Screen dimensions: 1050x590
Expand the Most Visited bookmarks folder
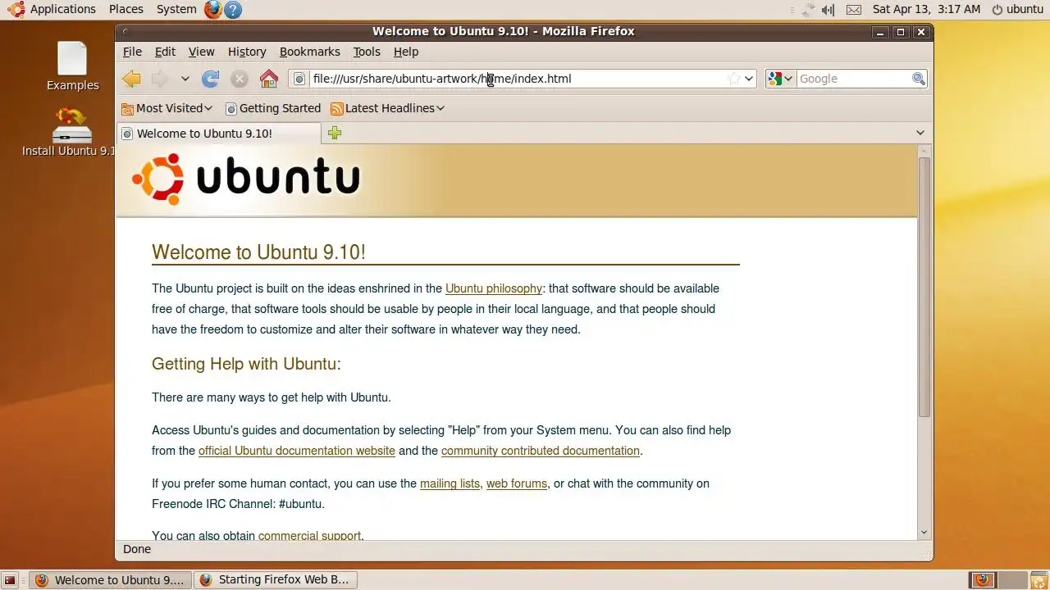click(167, 108)
